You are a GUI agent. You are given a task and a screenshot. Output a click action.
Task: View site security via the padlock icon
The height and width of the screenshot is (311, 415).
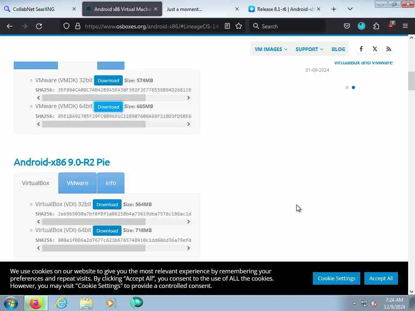tap(77, 26)
